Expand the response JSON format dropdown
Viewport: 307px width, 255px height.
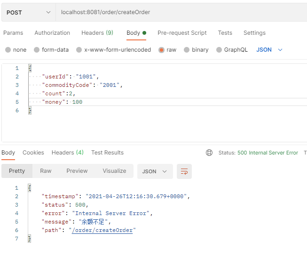point(155,171)
